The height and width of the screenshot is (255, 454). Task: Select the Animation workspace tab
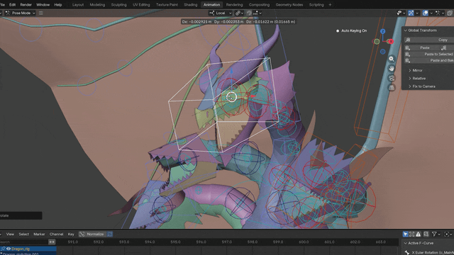point(211,5)
